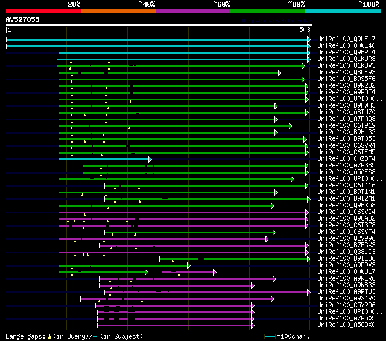The width and height of the screenshot is (386, 341).
Task: Select UniRef100_B9I2M1 label text
Action: pos(346,199)
